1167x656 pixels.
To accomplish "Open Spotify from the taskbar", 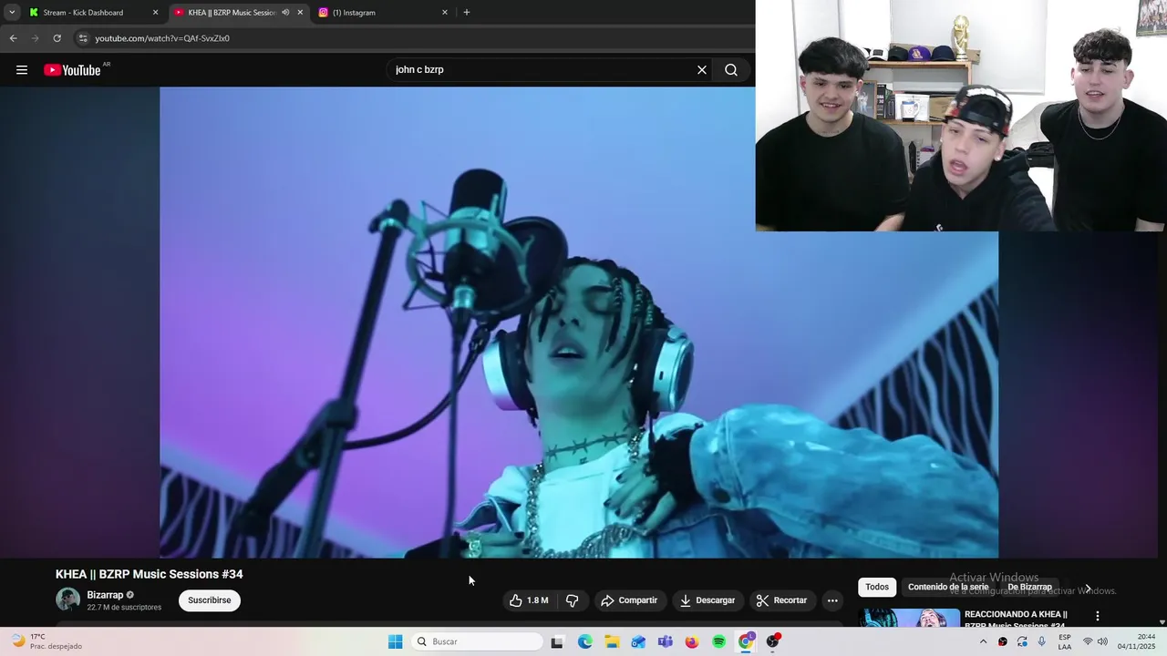I will [x=719, y=641].
